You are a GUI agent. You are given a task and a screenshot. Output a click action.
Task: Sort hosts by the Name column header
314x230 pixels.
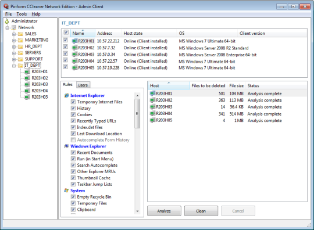click(83, 33)
